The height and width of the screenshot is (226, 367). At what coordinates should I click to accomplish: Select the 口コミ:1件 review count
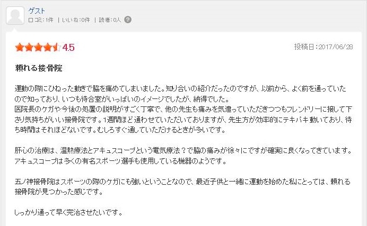pyautogui.click(x=41, y=20)
